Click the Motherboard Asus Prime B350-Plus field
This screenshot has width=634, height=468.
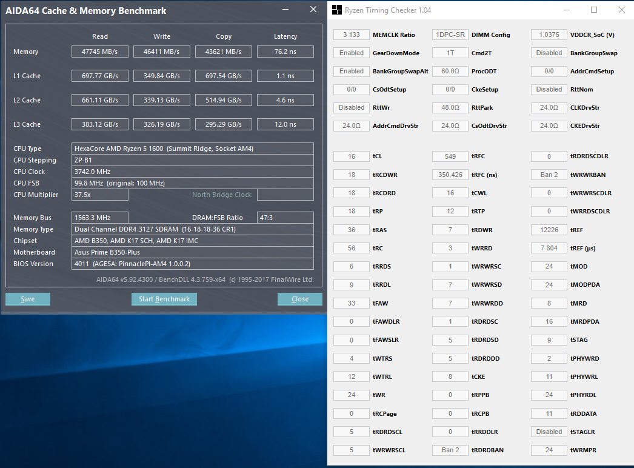pyautogui.click(x=193, y=252)
